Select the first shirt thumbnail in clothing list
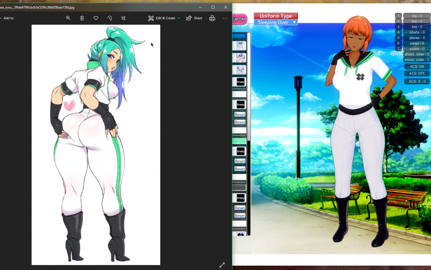 [x=240, y=46]
